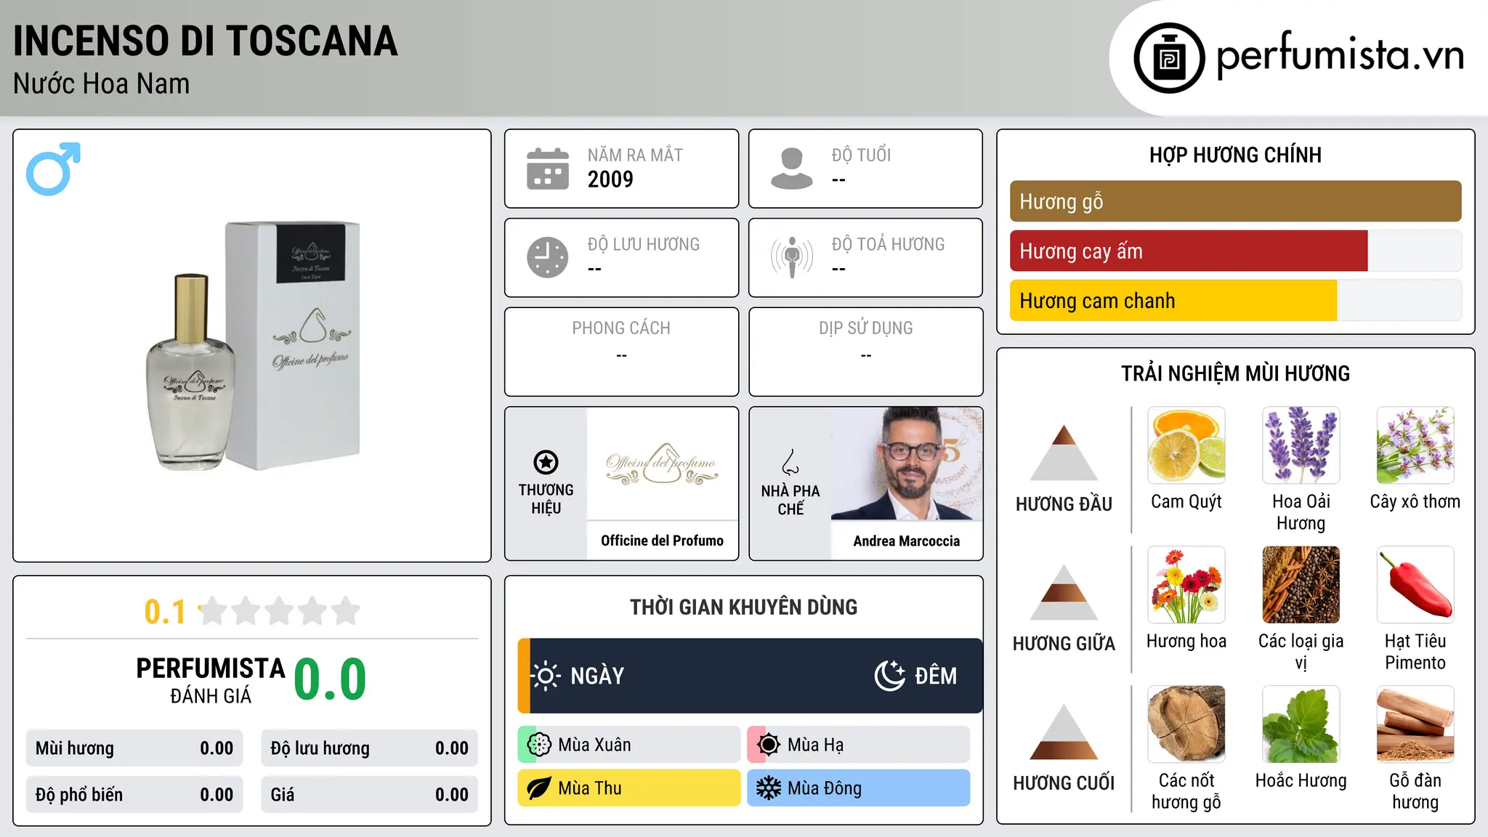
Task: Open the Hoắc Hương patchouli image
Action: click(1301, 724)
